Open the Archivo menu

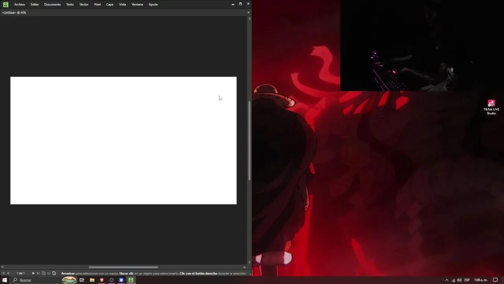[x=19, y=4]
